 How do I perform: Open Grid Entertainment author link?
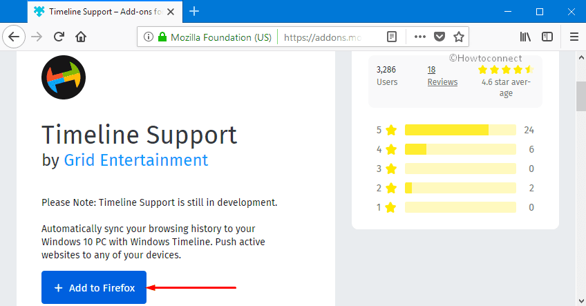point(136,160)
